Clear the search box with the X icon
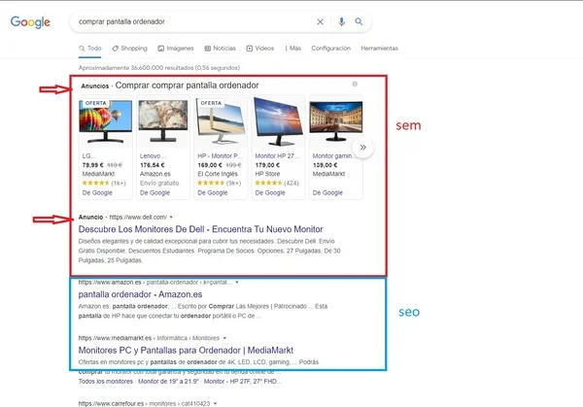This screenshot has height=407, width=583. [320, 22]
